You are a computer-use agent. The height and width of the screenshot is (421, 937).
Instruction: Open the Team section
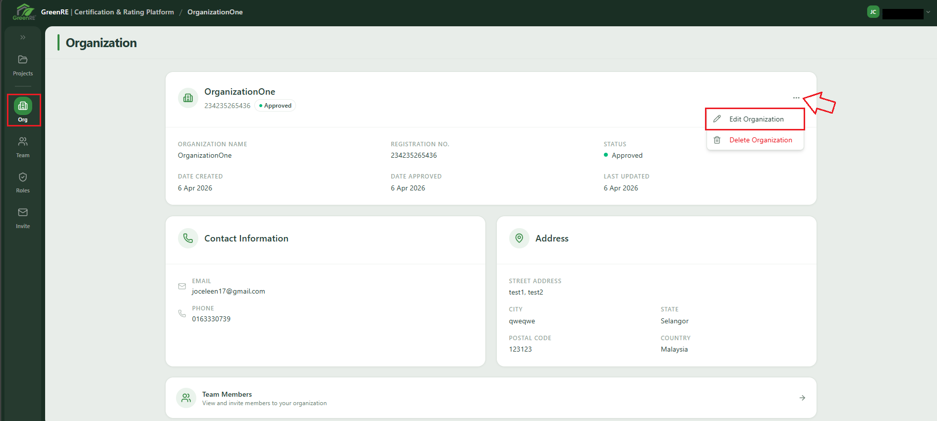click(23, 147)
